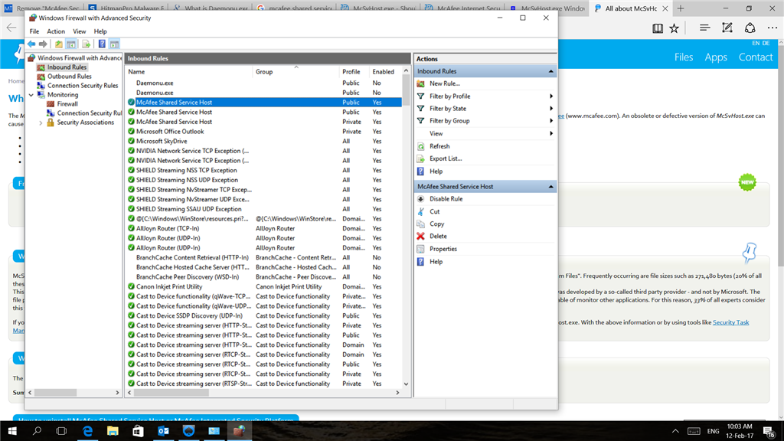The height and width of the screenshot is (441, 784).
Task: Click the Refresh action icon
Action: point(421,146)
